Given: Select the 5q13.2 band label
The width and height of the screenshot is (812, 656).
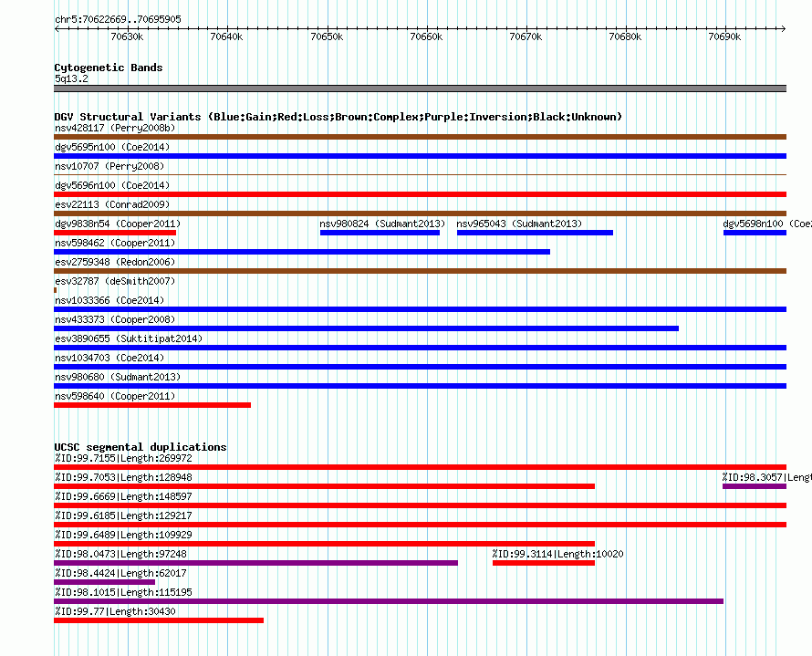Looking at the screenshot, I should pyautogui.click(x=71, y=78).
